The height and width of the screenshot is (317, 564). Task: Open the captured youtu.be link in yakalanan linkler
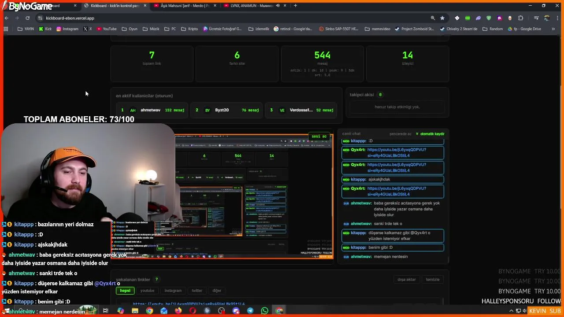tap(189, 304)
